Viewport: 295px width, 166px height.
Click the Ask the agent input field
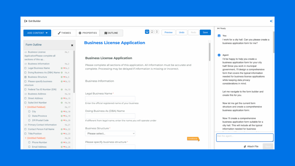click(x=245, y=137)
